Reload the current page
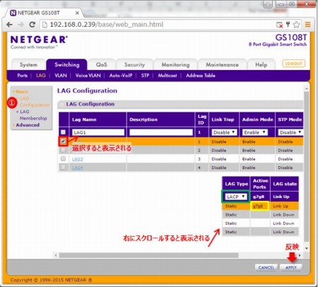Screen dimensions: 318x287 33,25
